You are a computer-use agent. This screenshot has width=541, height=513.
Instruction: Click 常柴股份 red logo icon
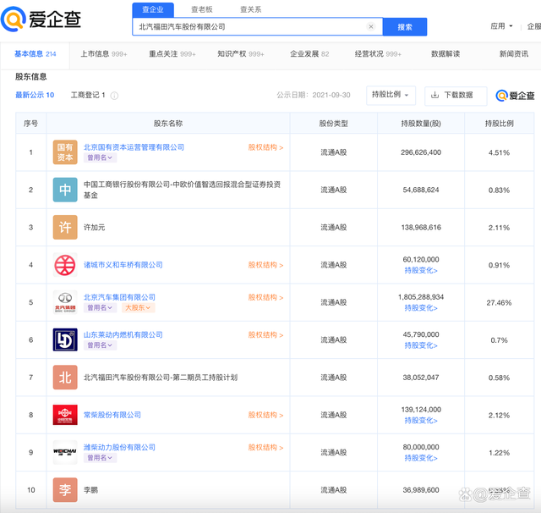point(65,415)
